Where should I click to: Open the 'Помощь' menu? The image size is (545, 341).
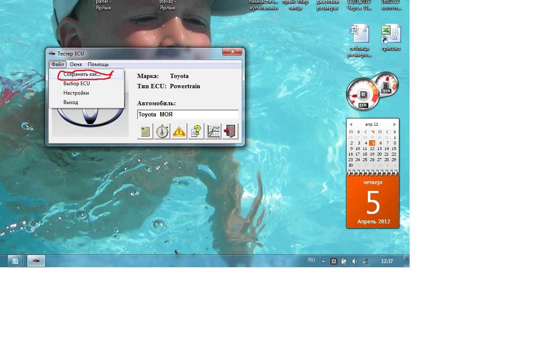[x=98, y=64]
